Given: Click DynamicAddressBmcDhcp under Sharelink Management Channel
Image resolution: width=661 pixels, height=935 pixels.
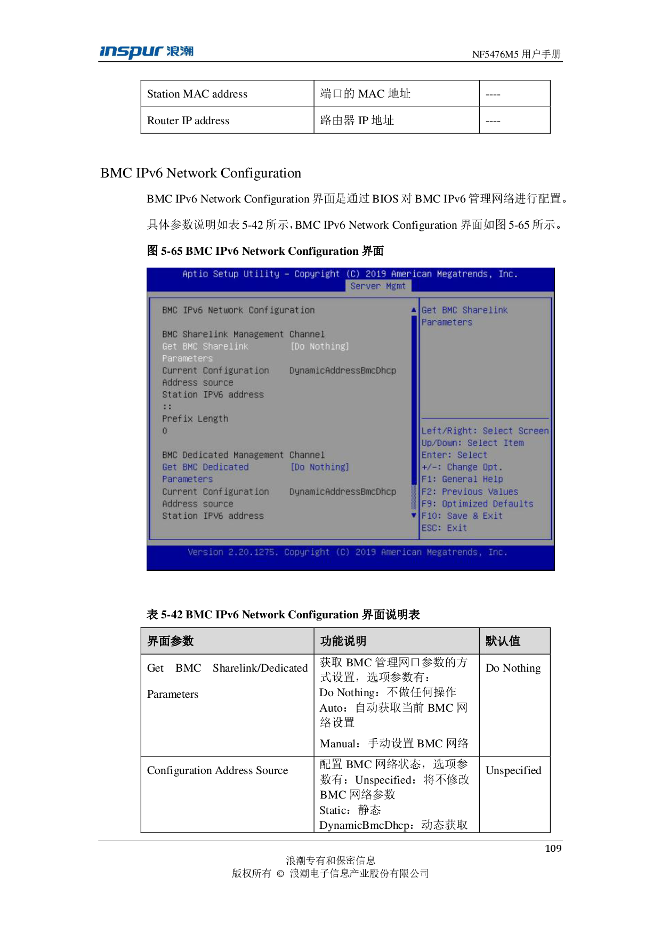Looking at the screenshot, I should tap(342, 370).
